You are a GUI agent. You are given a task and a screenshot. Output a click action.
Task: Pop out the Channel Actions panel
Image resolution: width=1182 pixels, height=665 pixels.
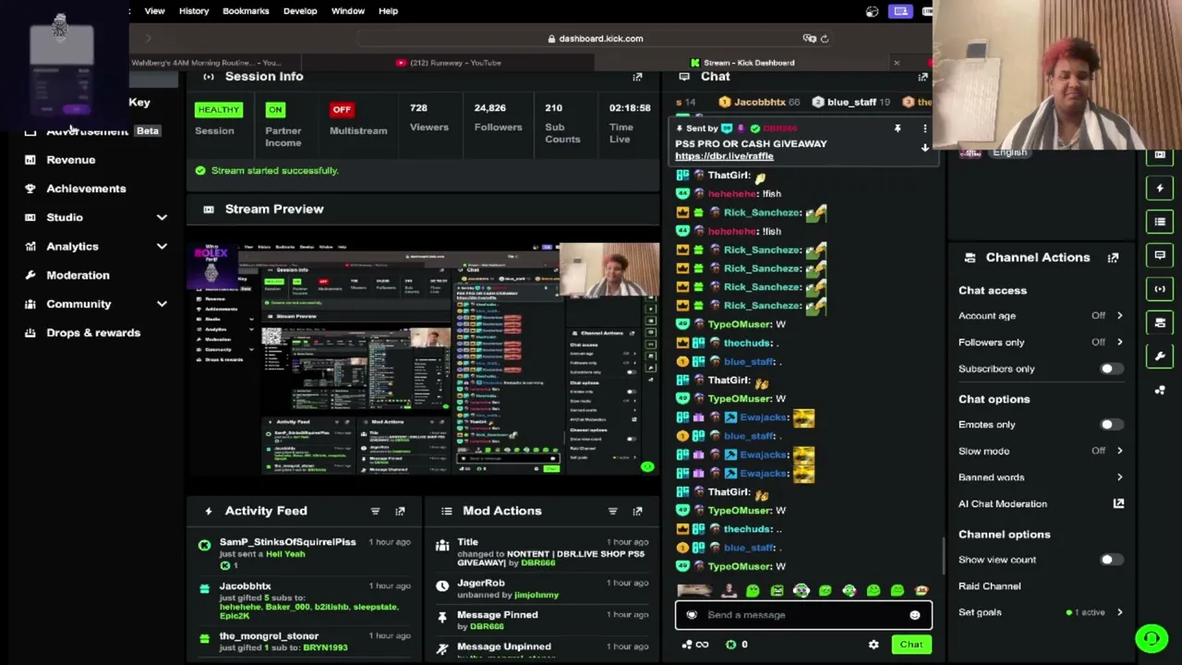pos(1113,258)
